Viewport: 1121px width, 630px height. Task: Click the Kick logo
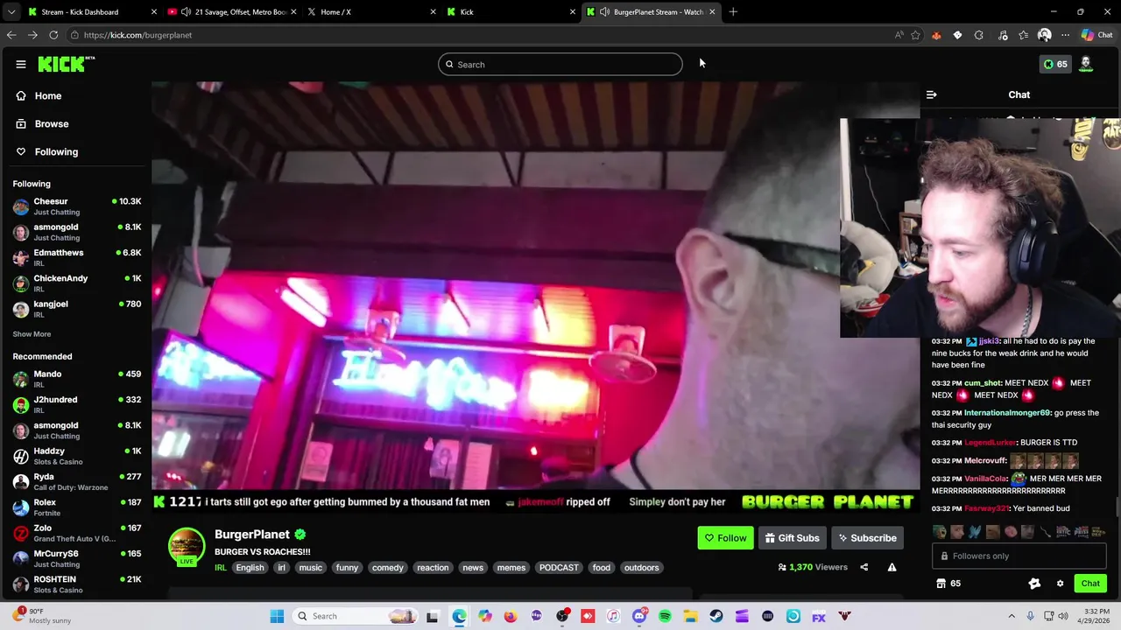(x=66, y=64)
